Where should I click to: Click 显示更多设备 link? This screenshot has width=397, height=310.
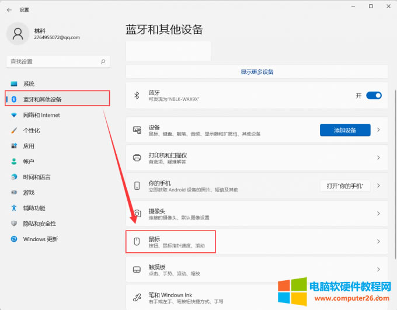point(257,72)
